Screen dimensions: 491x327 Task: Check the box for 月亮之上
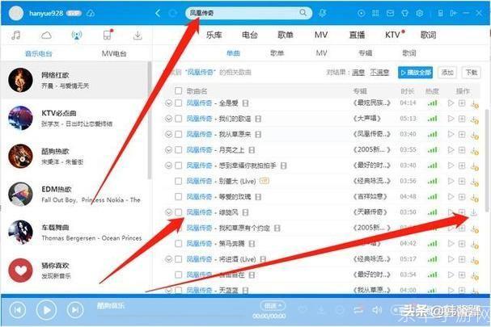coord(178,149)
